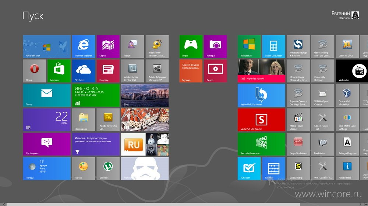This screenshot has width=368, height=206.
Task: Open the Новости news tile
Action: [x=108, y=71]
